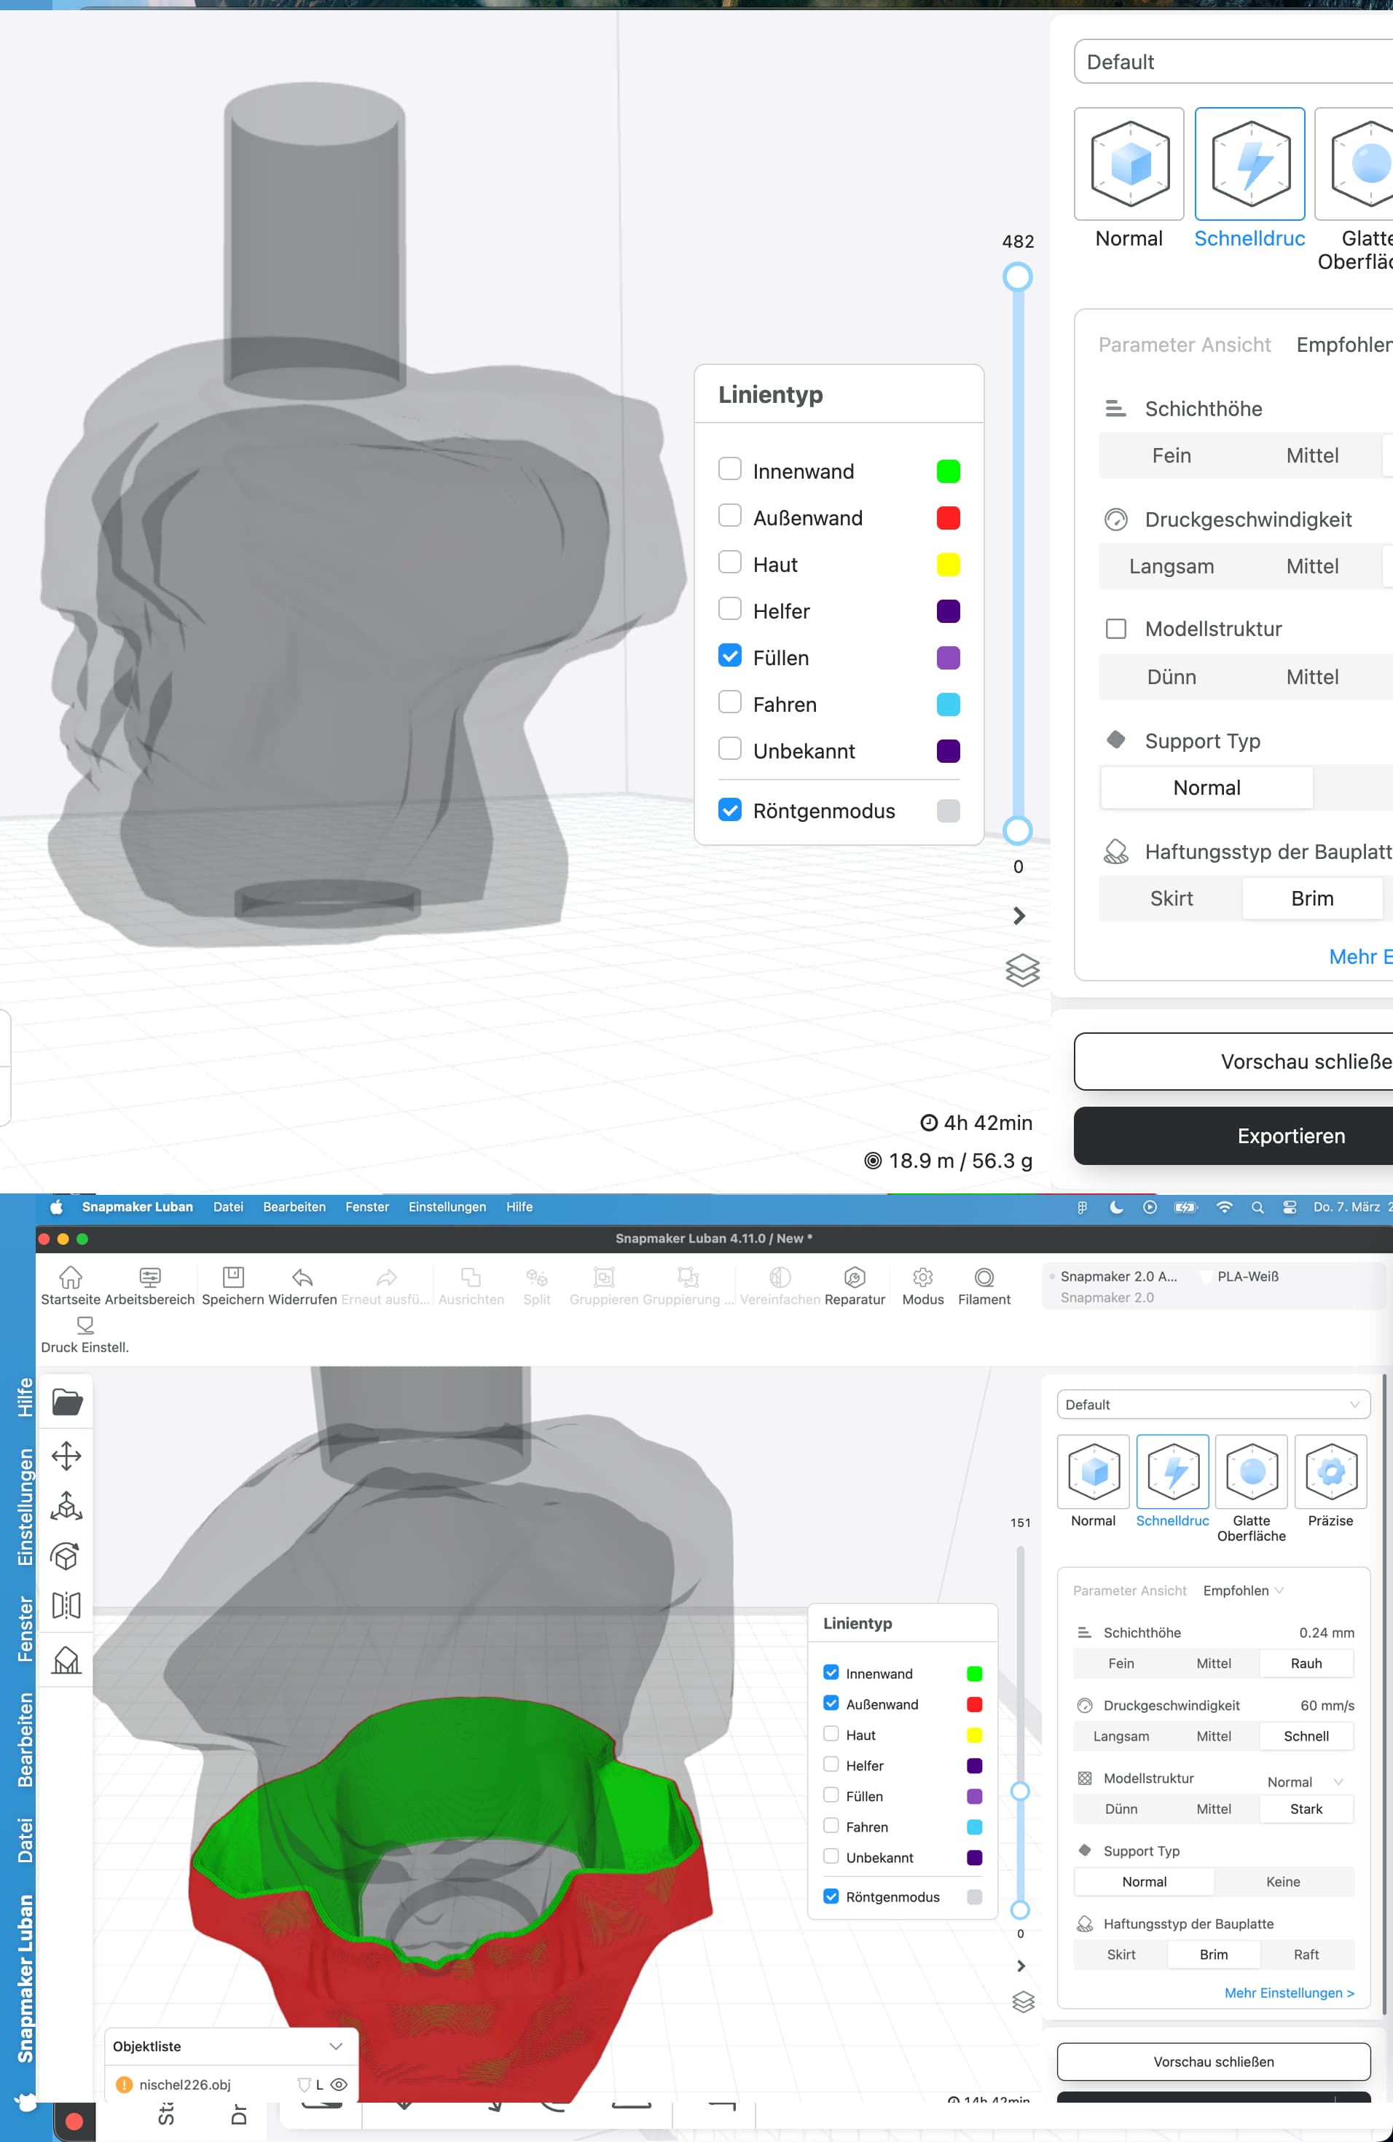1393x2142 pixels.
Task: Select the mirror tool in side toolbar
Action: click(66, 1606)
